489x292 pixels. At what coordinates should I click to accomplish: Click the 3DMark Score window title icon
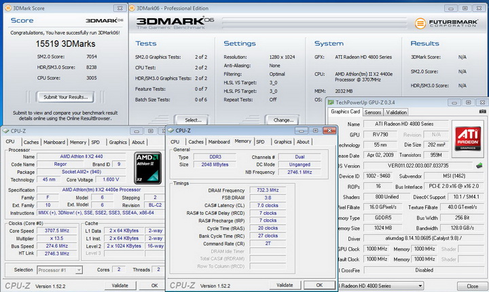[8, 8]
